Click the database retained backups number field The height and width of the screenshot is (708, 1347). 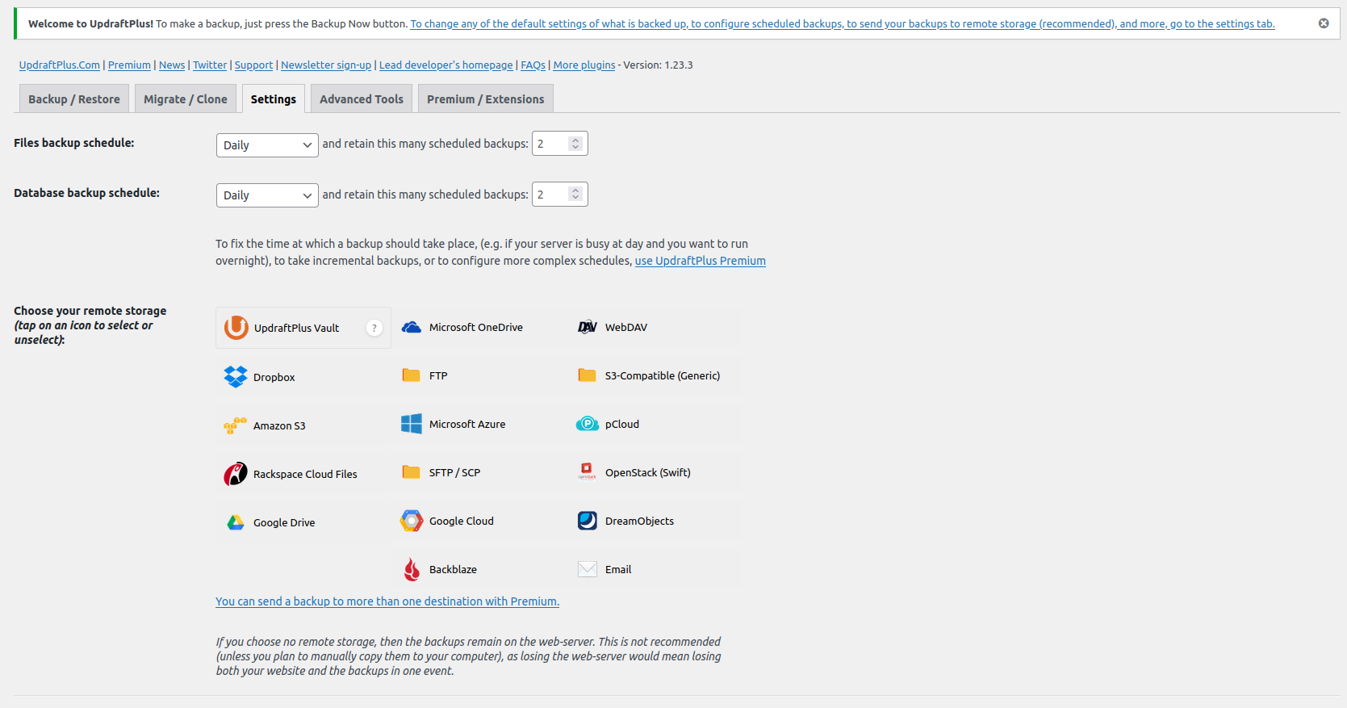551,195
